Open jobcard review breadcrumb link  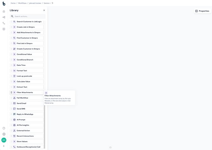pyautogui.click(x=35, y=3)
